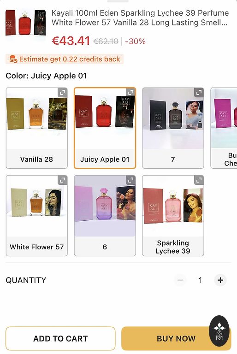Open the product thumbnail at the top

(x=25, y=23)
